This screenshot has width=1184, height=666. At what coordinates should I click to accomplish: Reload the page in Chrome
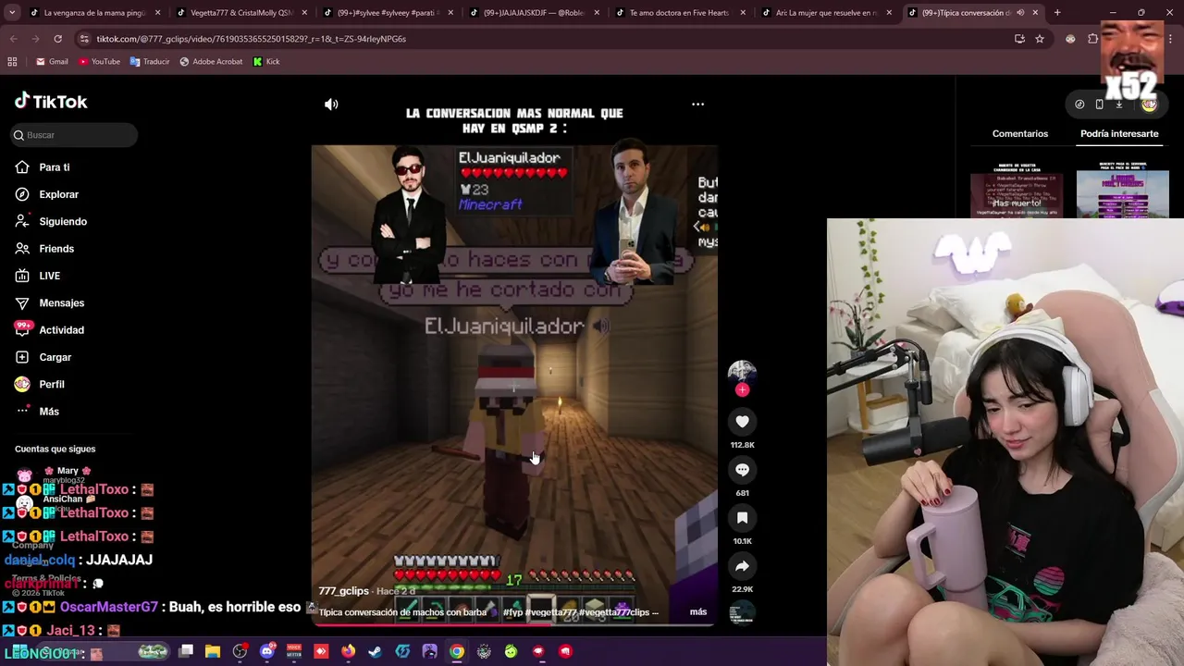point(57,39)
